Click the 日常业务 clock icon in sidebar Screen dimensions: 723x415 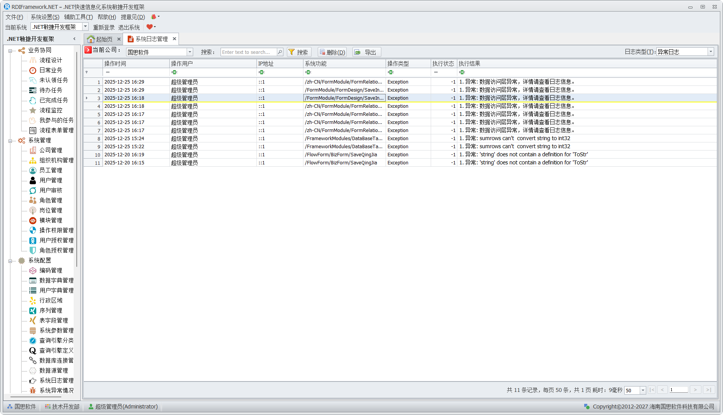coord(33,70)
